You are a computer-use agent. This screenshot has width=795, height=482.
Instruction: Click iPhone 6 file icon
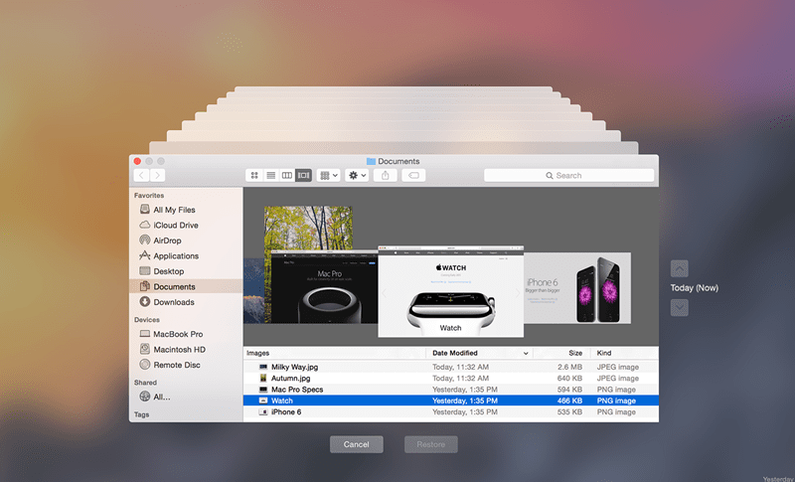pyautogui.click(x=263, y=412)
